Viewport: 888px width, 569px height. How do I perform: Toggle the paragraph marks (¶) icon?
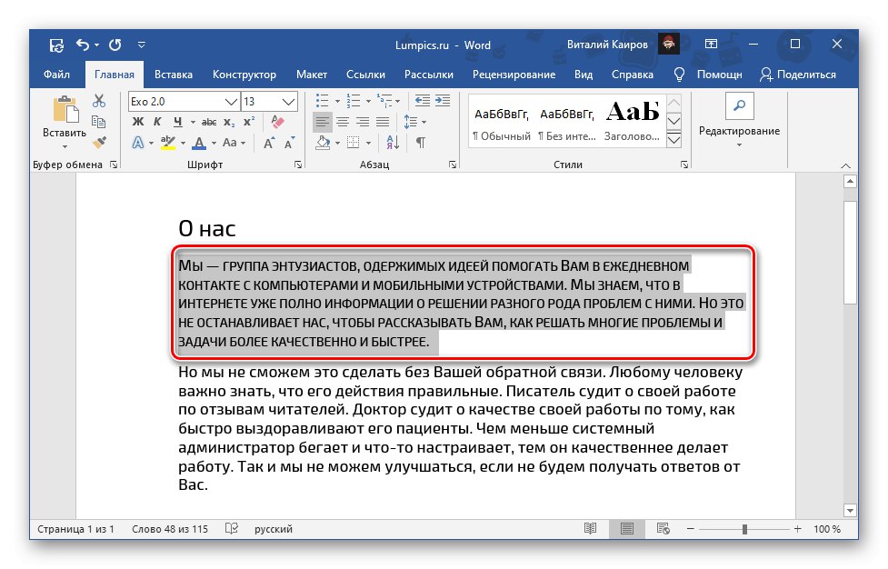pyautogui.click(x=420, y=143)
